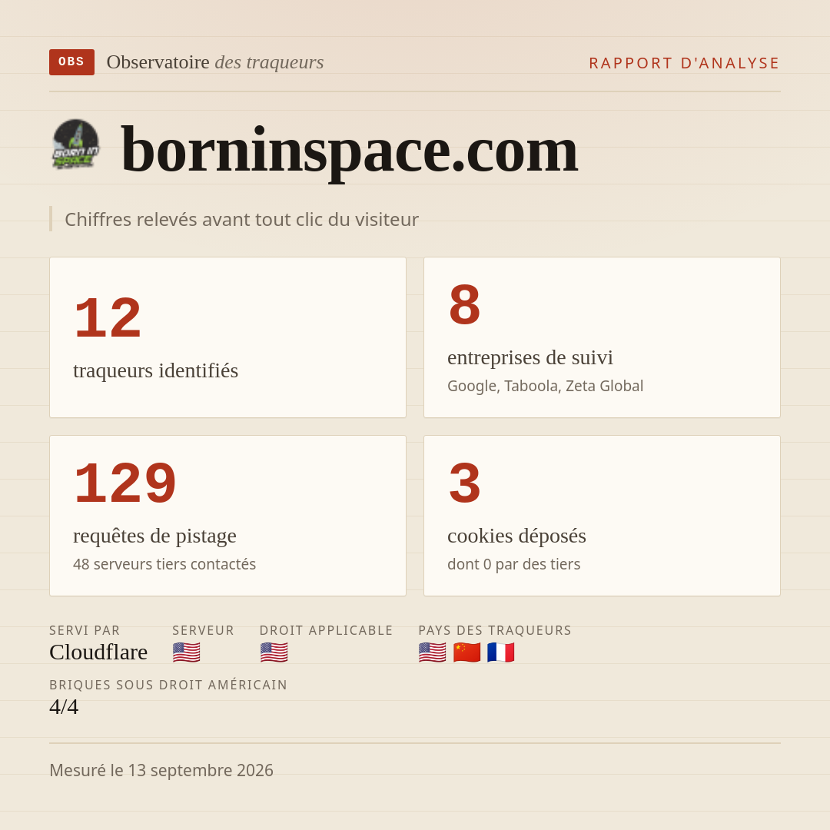830x830 pixels.
Task: Click the SERVI PAR label
Action: [x=85, y=630]
